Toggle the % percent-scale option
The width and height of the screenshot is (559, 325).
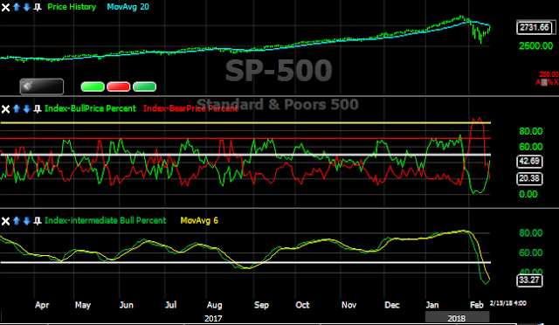551,82
